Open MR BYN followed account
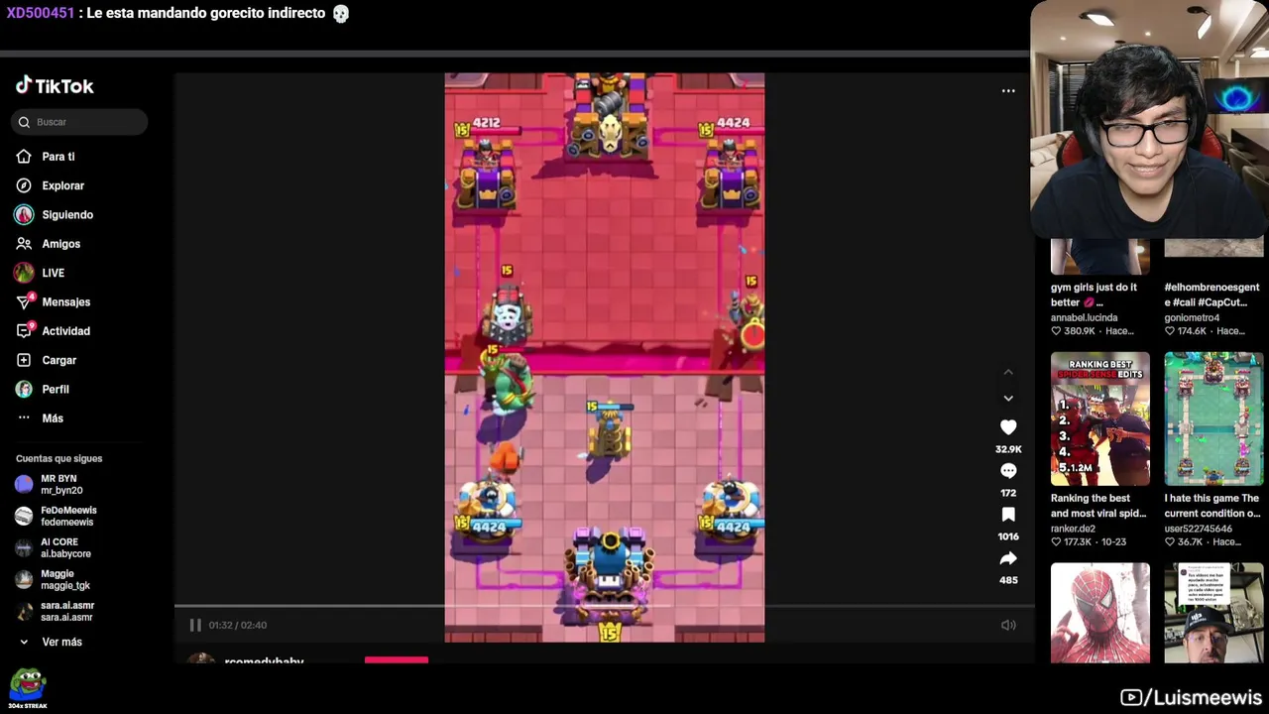 point(59,484)
